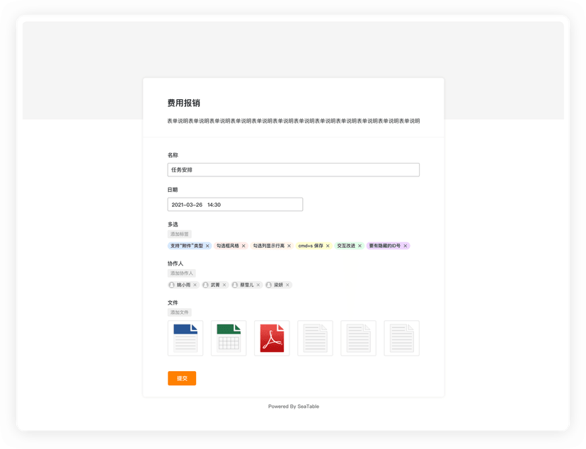Remove collaborator 梁妍
Screen dimensions: 586x449
287,285
